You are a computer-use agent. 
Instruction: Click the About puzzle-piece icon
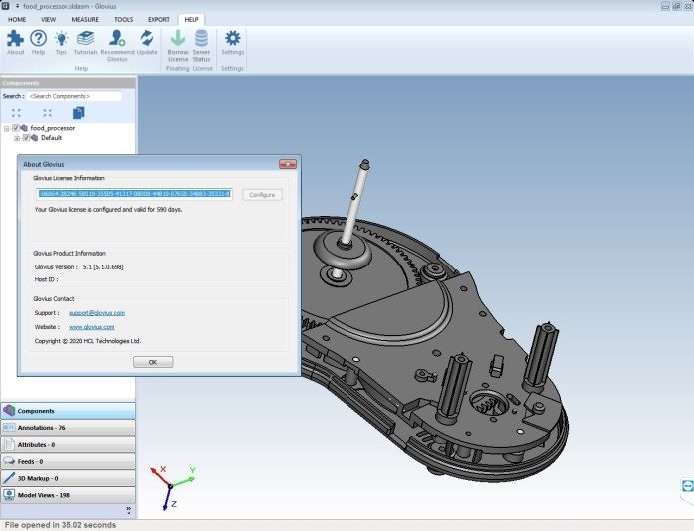(15, 39)
